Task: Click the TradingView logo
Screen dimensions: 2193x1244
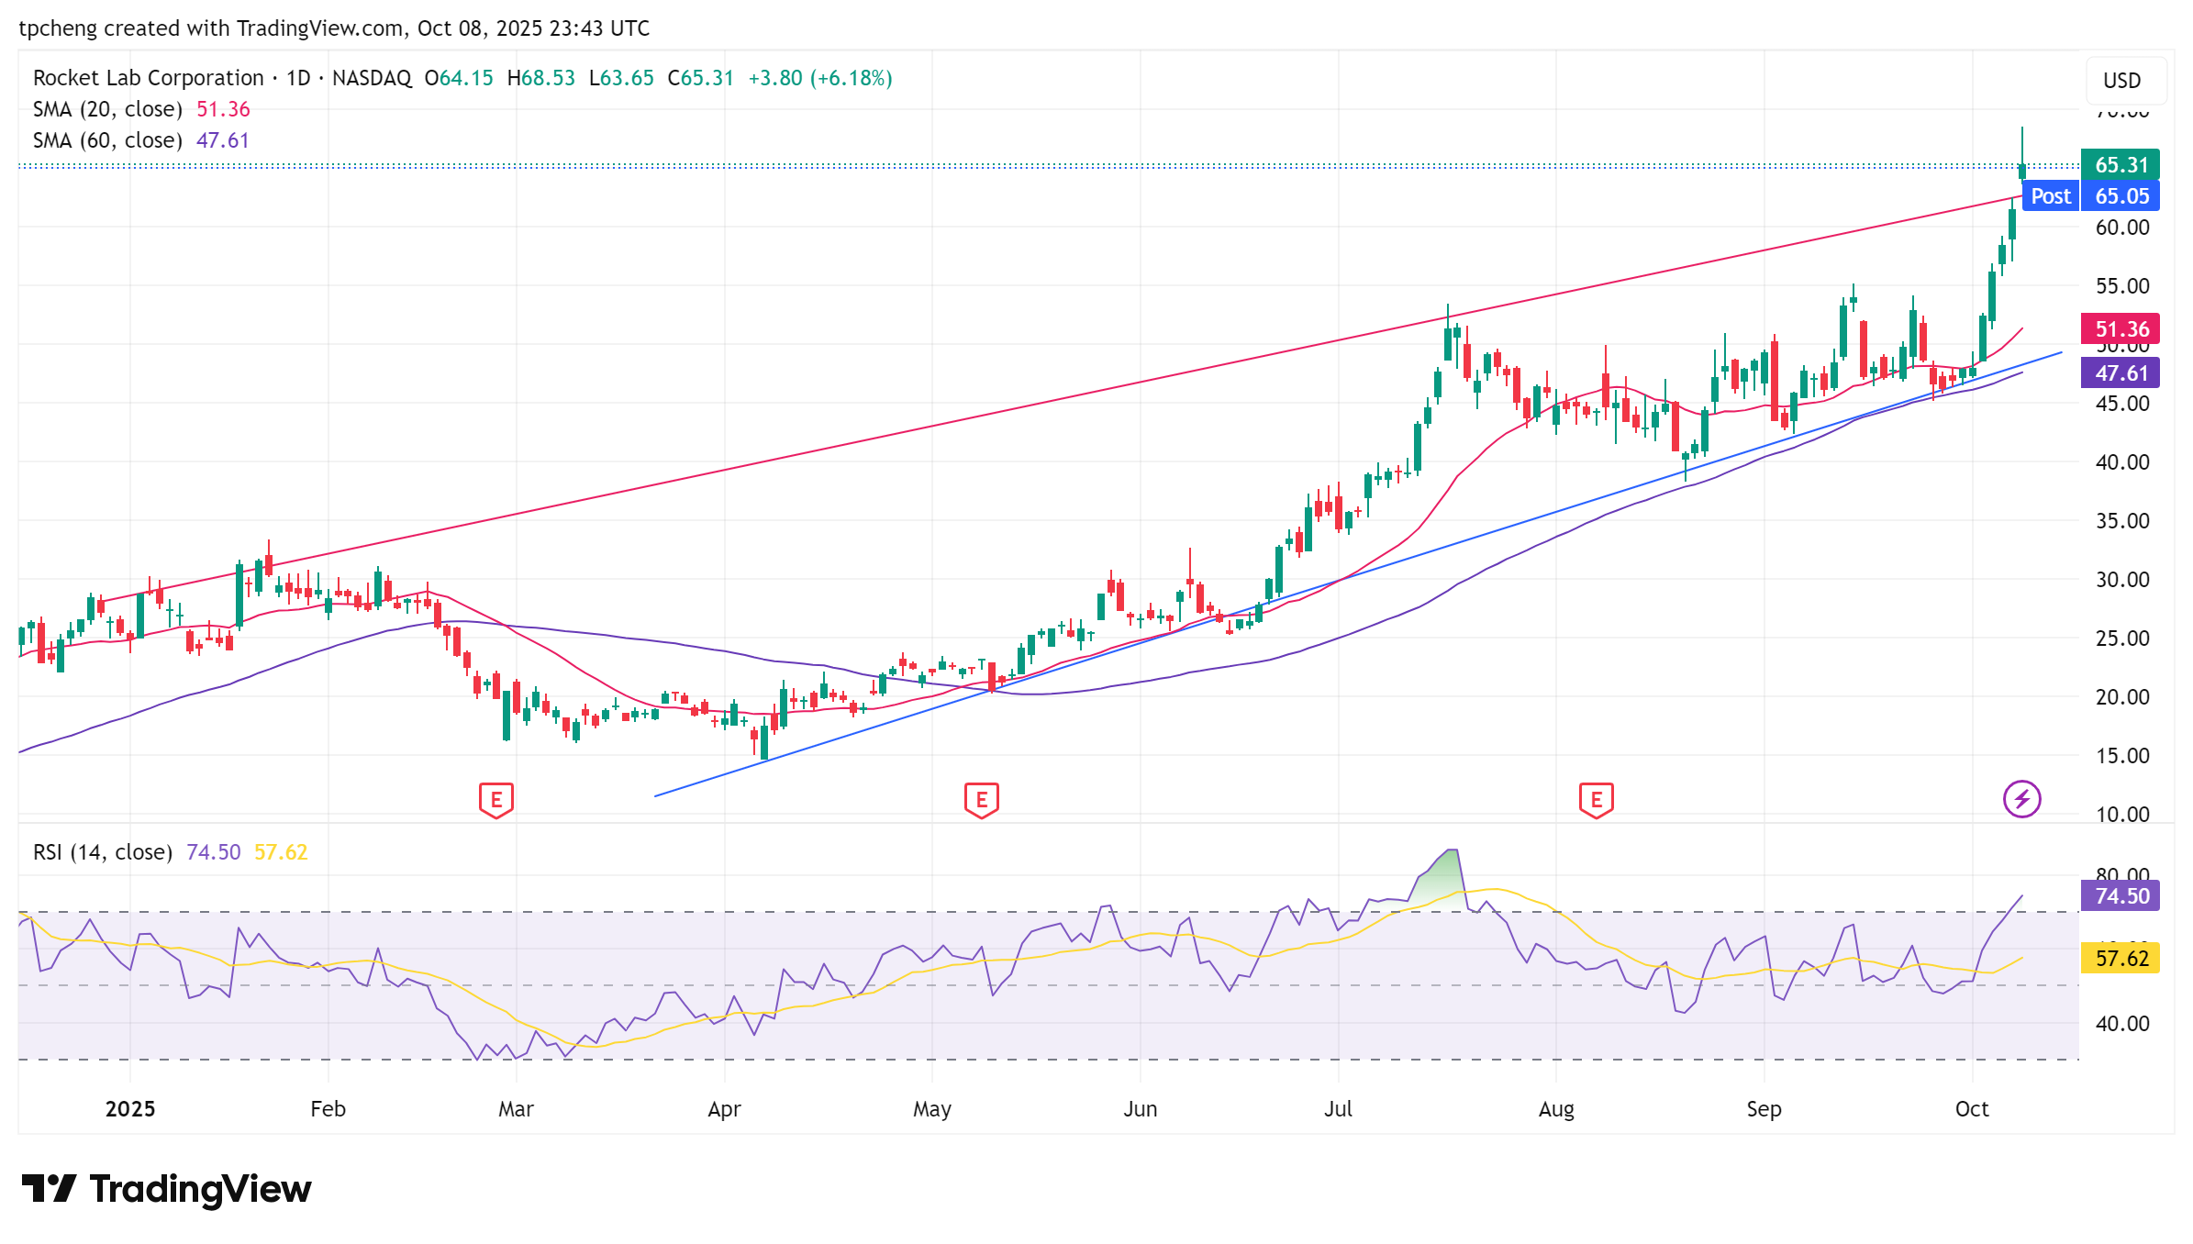Action: 166,1189
